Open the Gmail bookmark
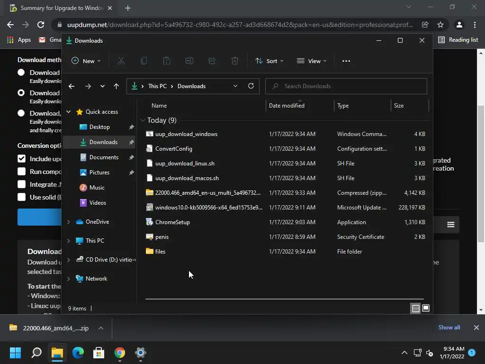Image resolution: width=485 pixels, height=364 pixels. coord(50,40)
